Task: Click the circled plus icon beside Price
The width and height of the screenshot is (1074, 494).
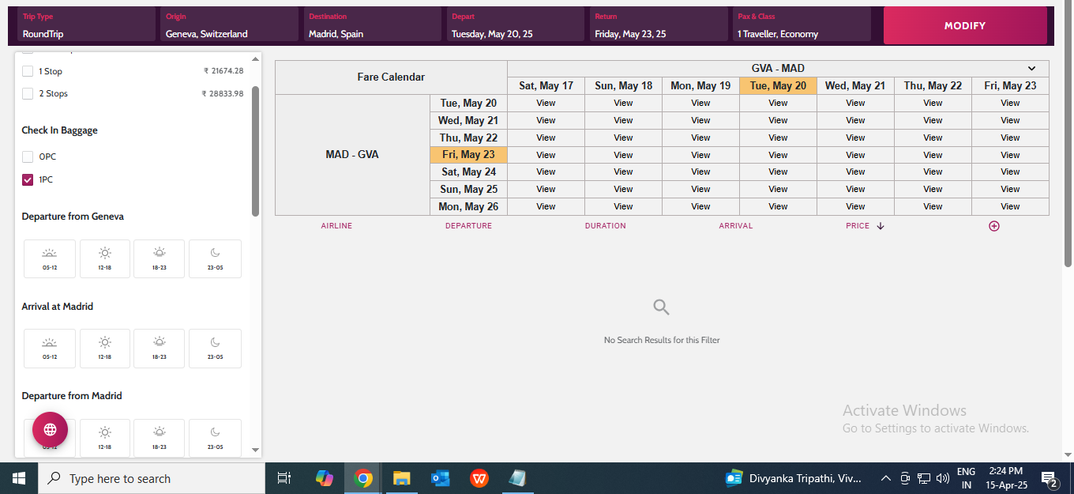Action: [x=993, y=226]
